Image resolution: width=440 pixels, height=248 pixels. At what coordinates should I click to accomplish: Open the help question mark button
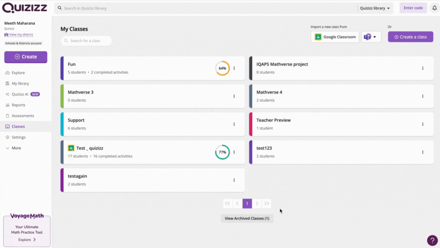coord(432,240)
